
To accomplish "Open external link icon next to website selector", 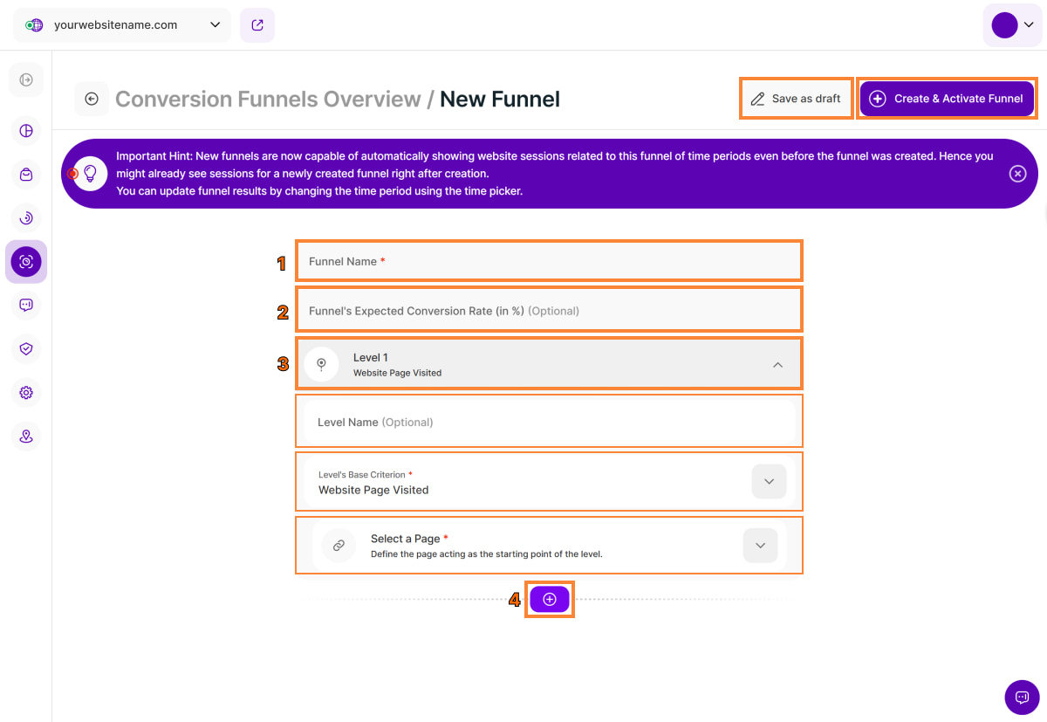I will 257,25.
